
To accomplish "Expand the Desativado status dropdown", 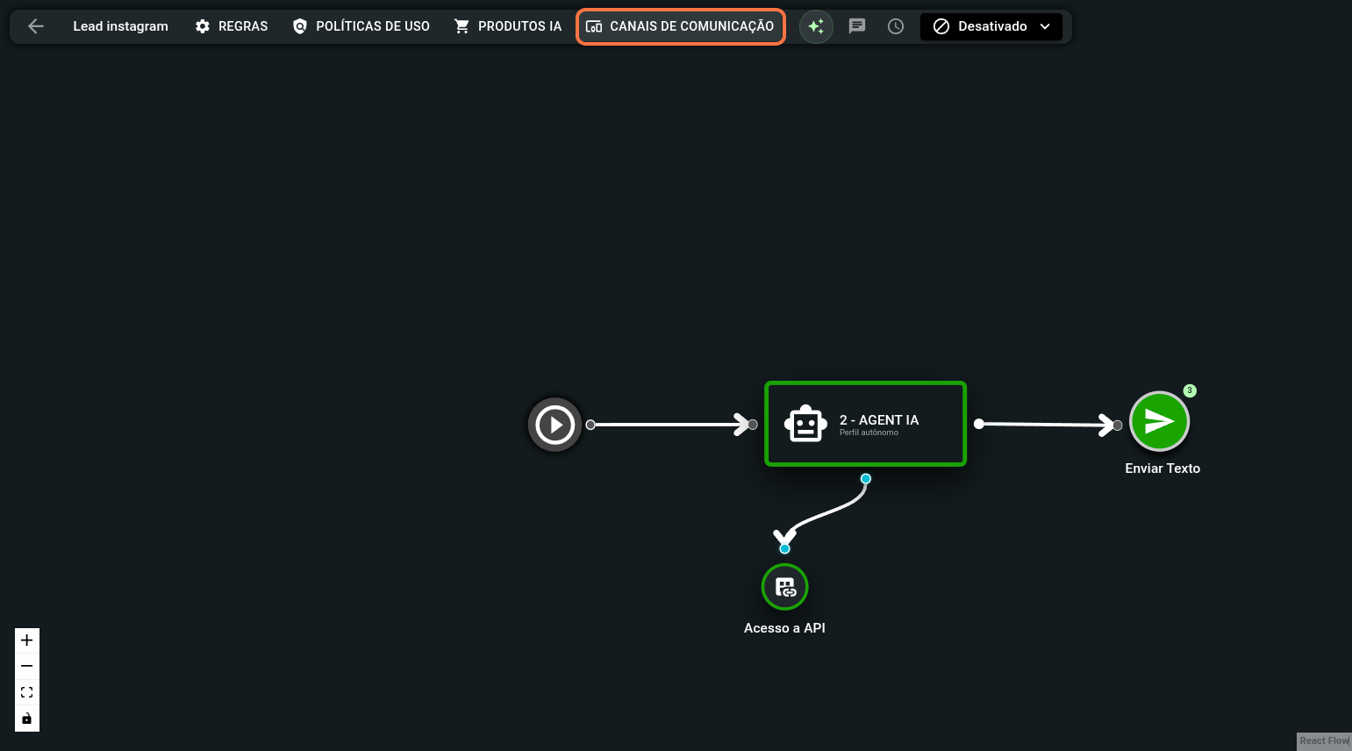I will pyautogui.click(x=991, y=26).
